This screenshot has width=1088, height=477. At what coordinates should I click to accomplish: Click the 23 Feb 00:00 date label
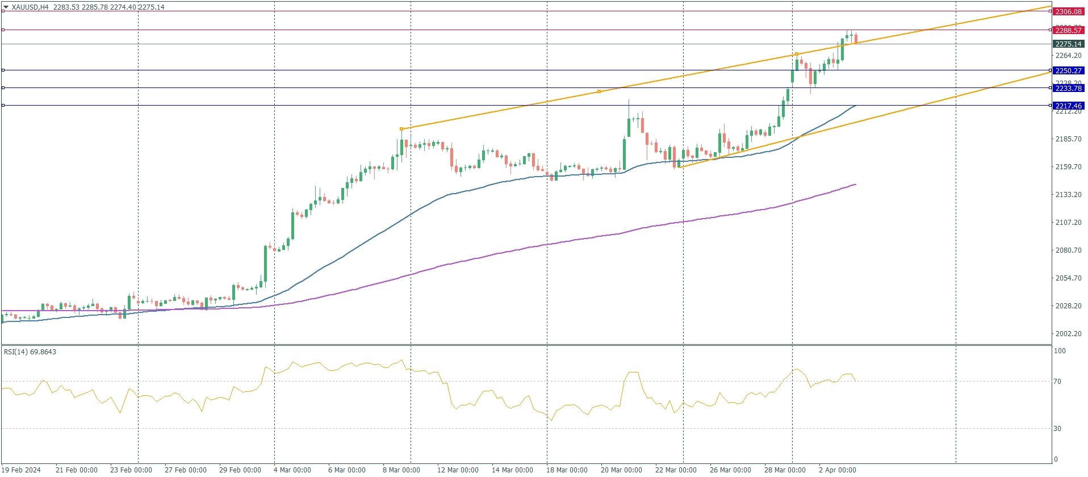131,470
